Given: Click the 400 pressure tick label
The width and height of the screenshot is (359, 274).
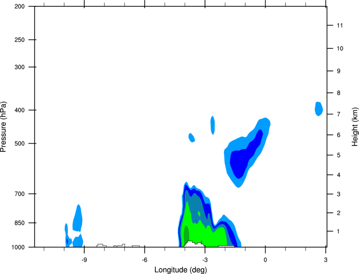Looking at the screenshot, I should [19, 110].
